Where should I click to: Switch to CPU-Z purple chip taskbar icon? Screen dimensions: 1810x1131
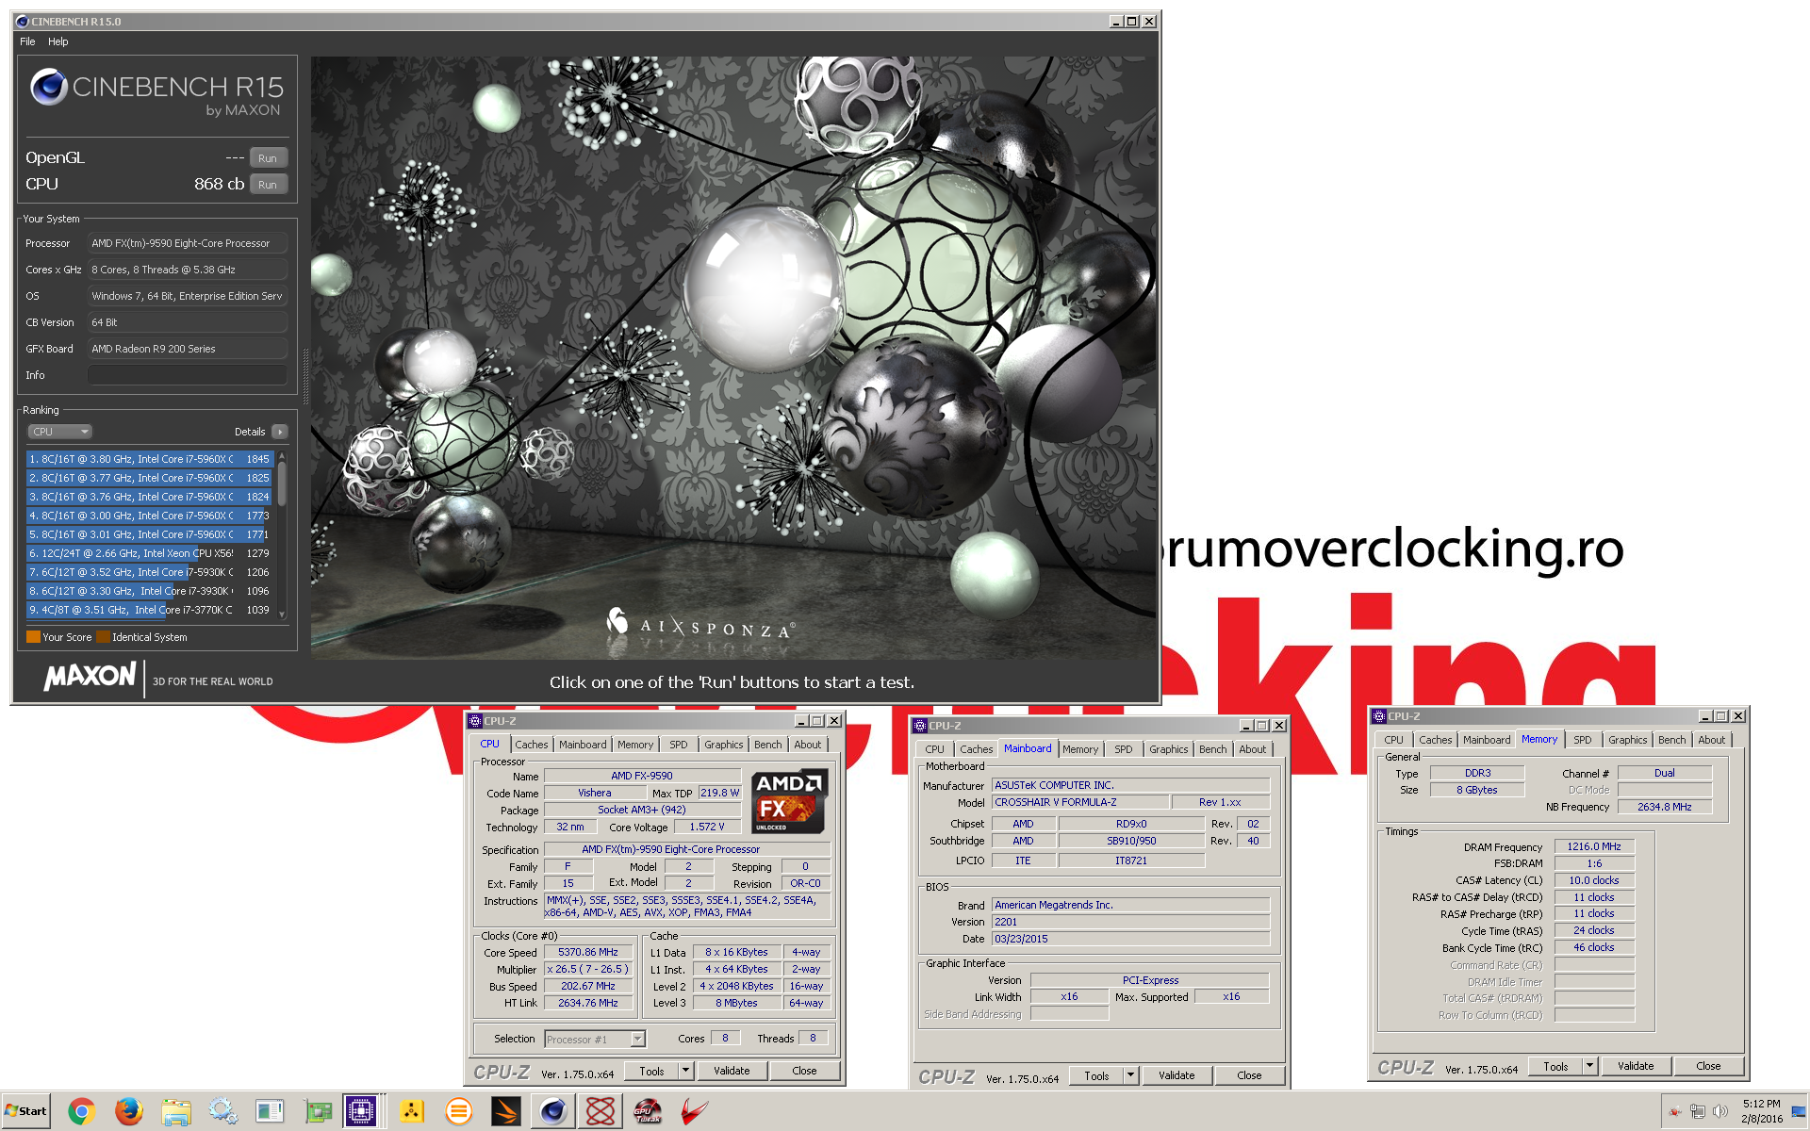pos(360,1112)
